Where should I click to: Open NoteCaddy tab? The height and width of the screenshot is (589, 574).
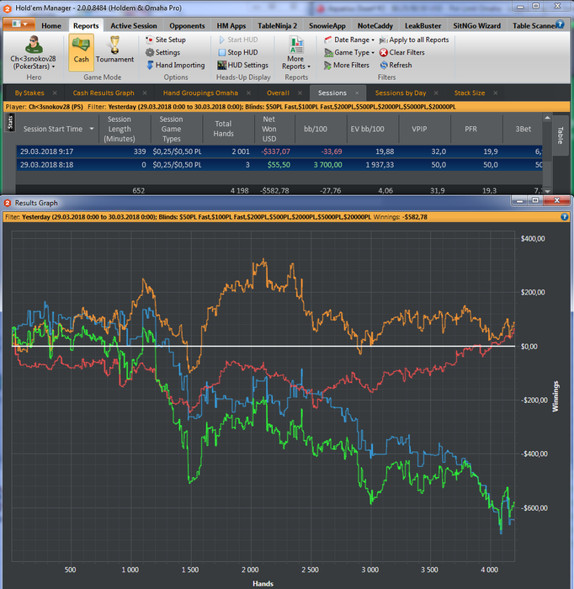(x=375, y=26)
